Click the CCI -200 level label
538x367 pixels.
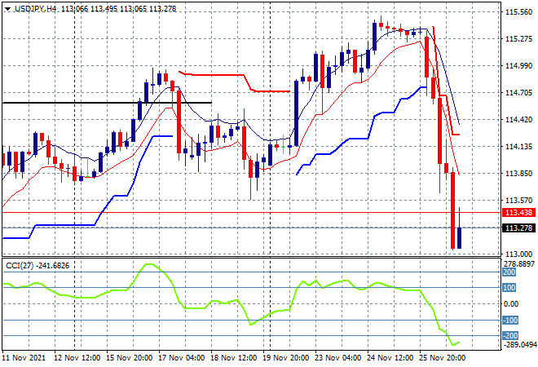click(510, 336)
